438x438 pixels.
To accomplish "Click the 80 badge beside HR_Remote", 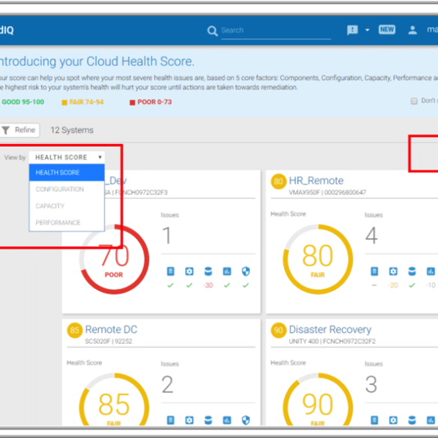I will tap(279, 182).
